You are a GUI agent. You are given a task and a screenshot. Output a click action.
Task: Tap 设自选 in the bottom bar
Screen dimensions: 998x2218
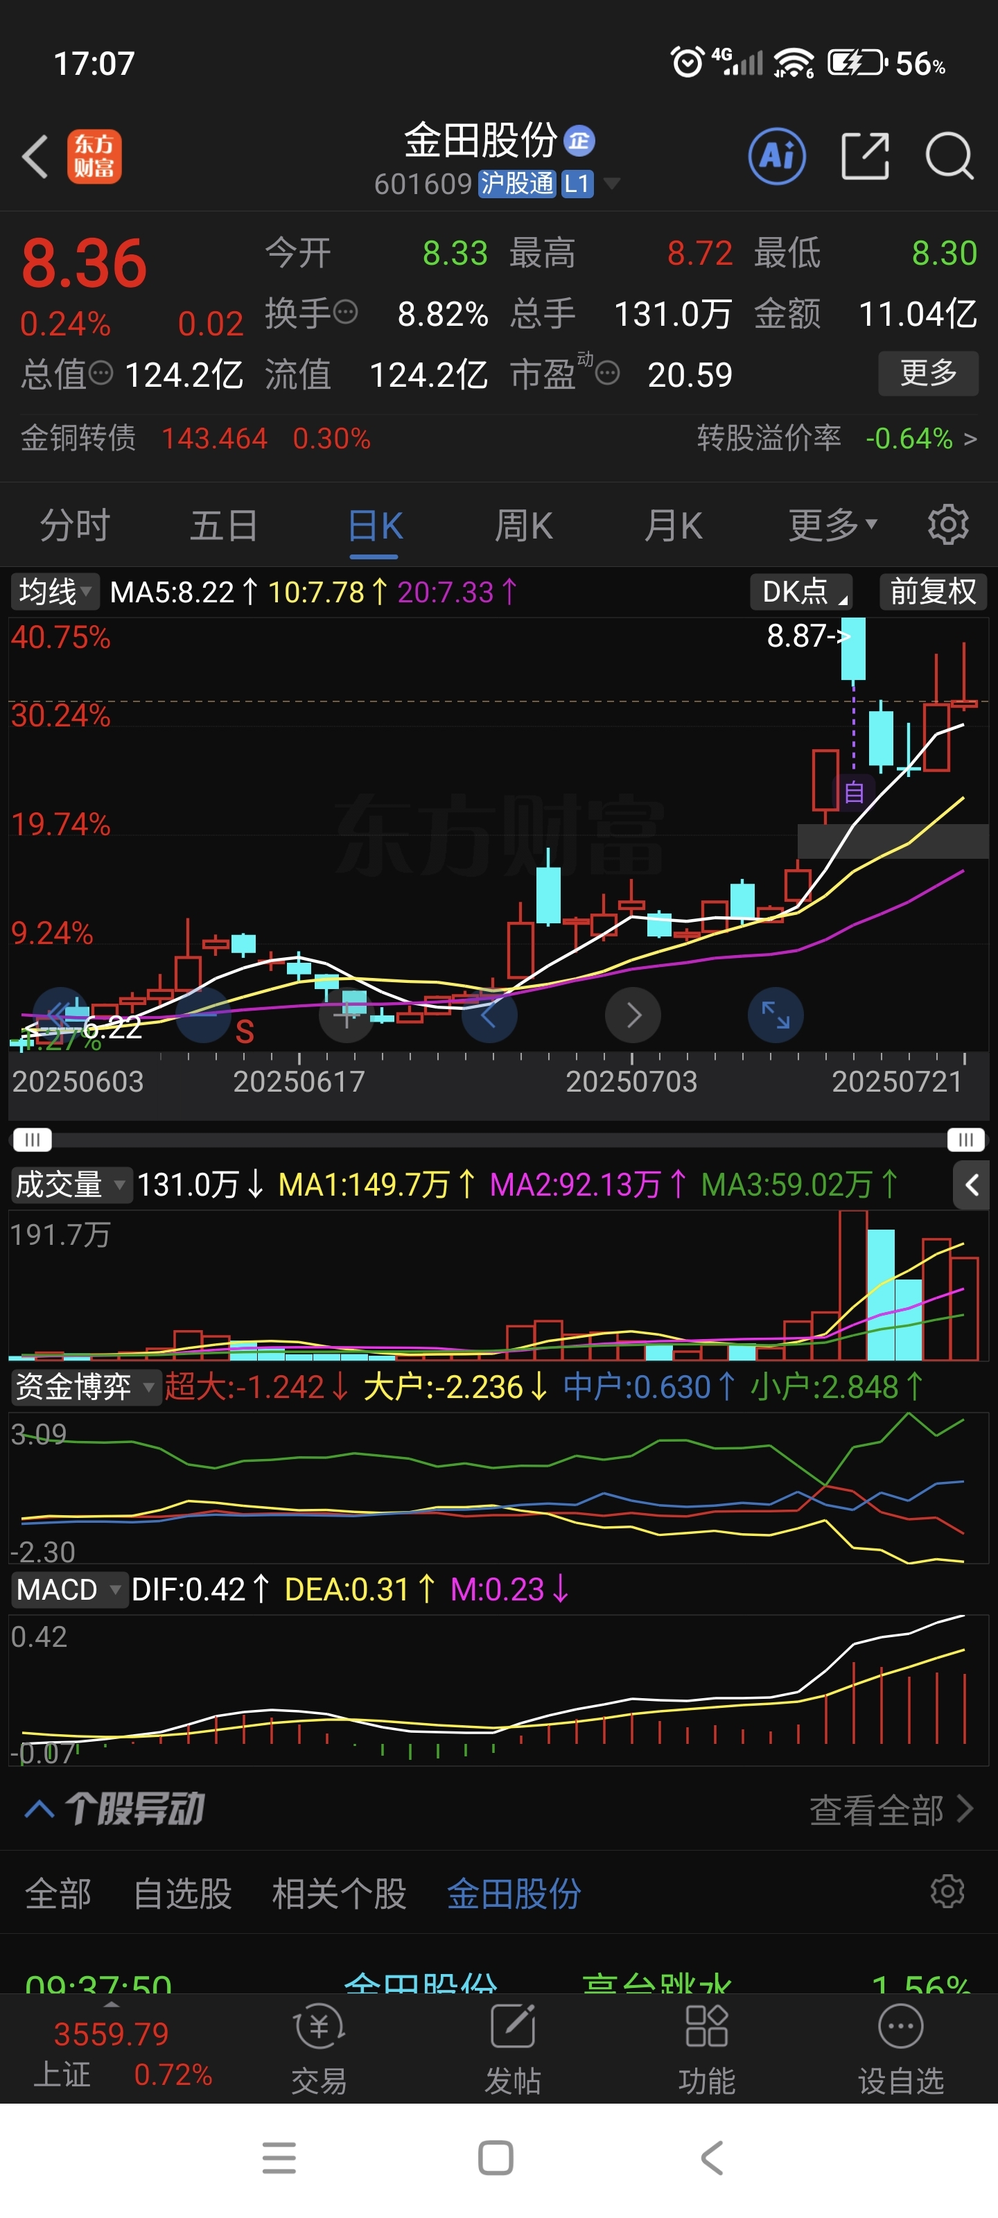901,2050
